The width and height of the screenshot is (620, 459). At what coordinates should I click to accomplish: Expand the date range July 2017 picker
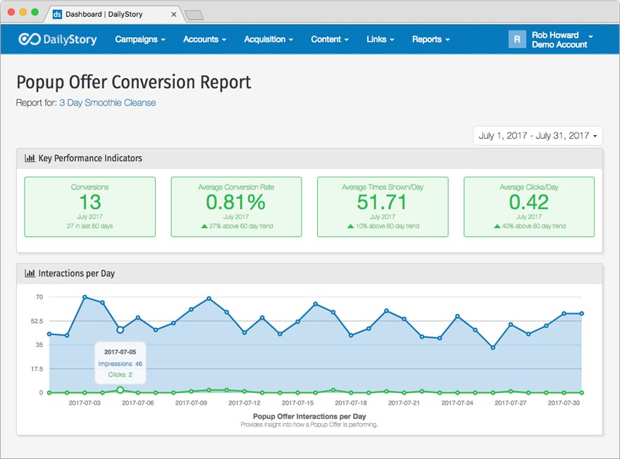[538, 136]
